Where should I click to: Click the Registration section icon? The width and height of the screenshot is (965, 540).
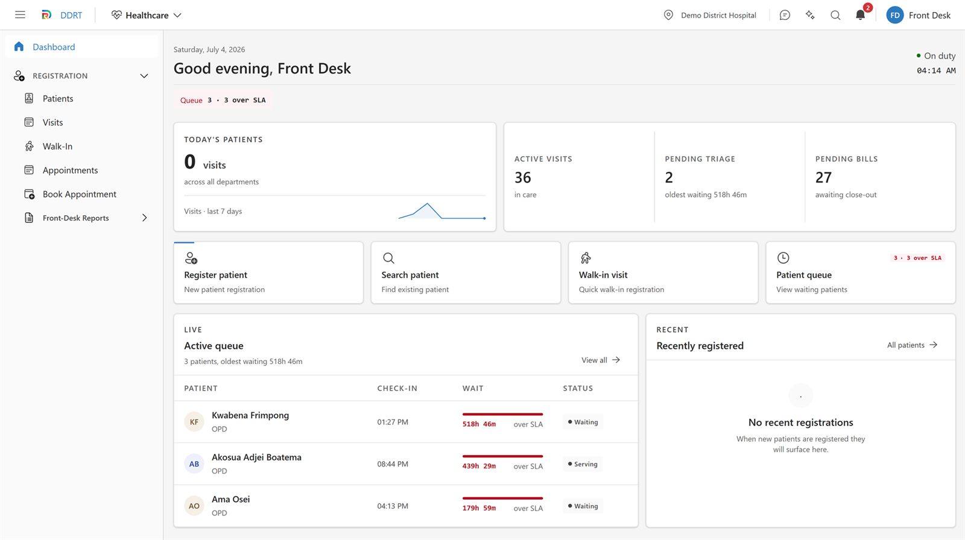(19, 76)
